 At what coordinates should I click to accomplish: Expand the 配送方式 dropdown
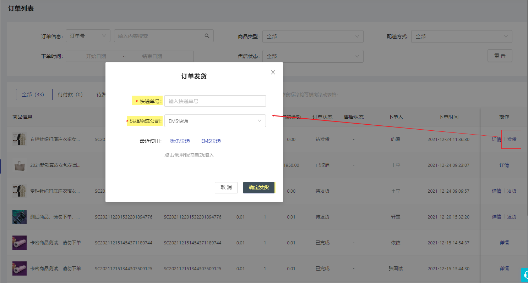462,36
